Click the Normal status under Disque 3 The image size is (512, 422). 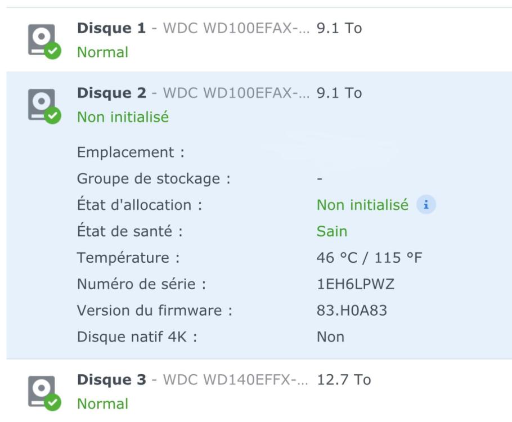pos(102,404)
